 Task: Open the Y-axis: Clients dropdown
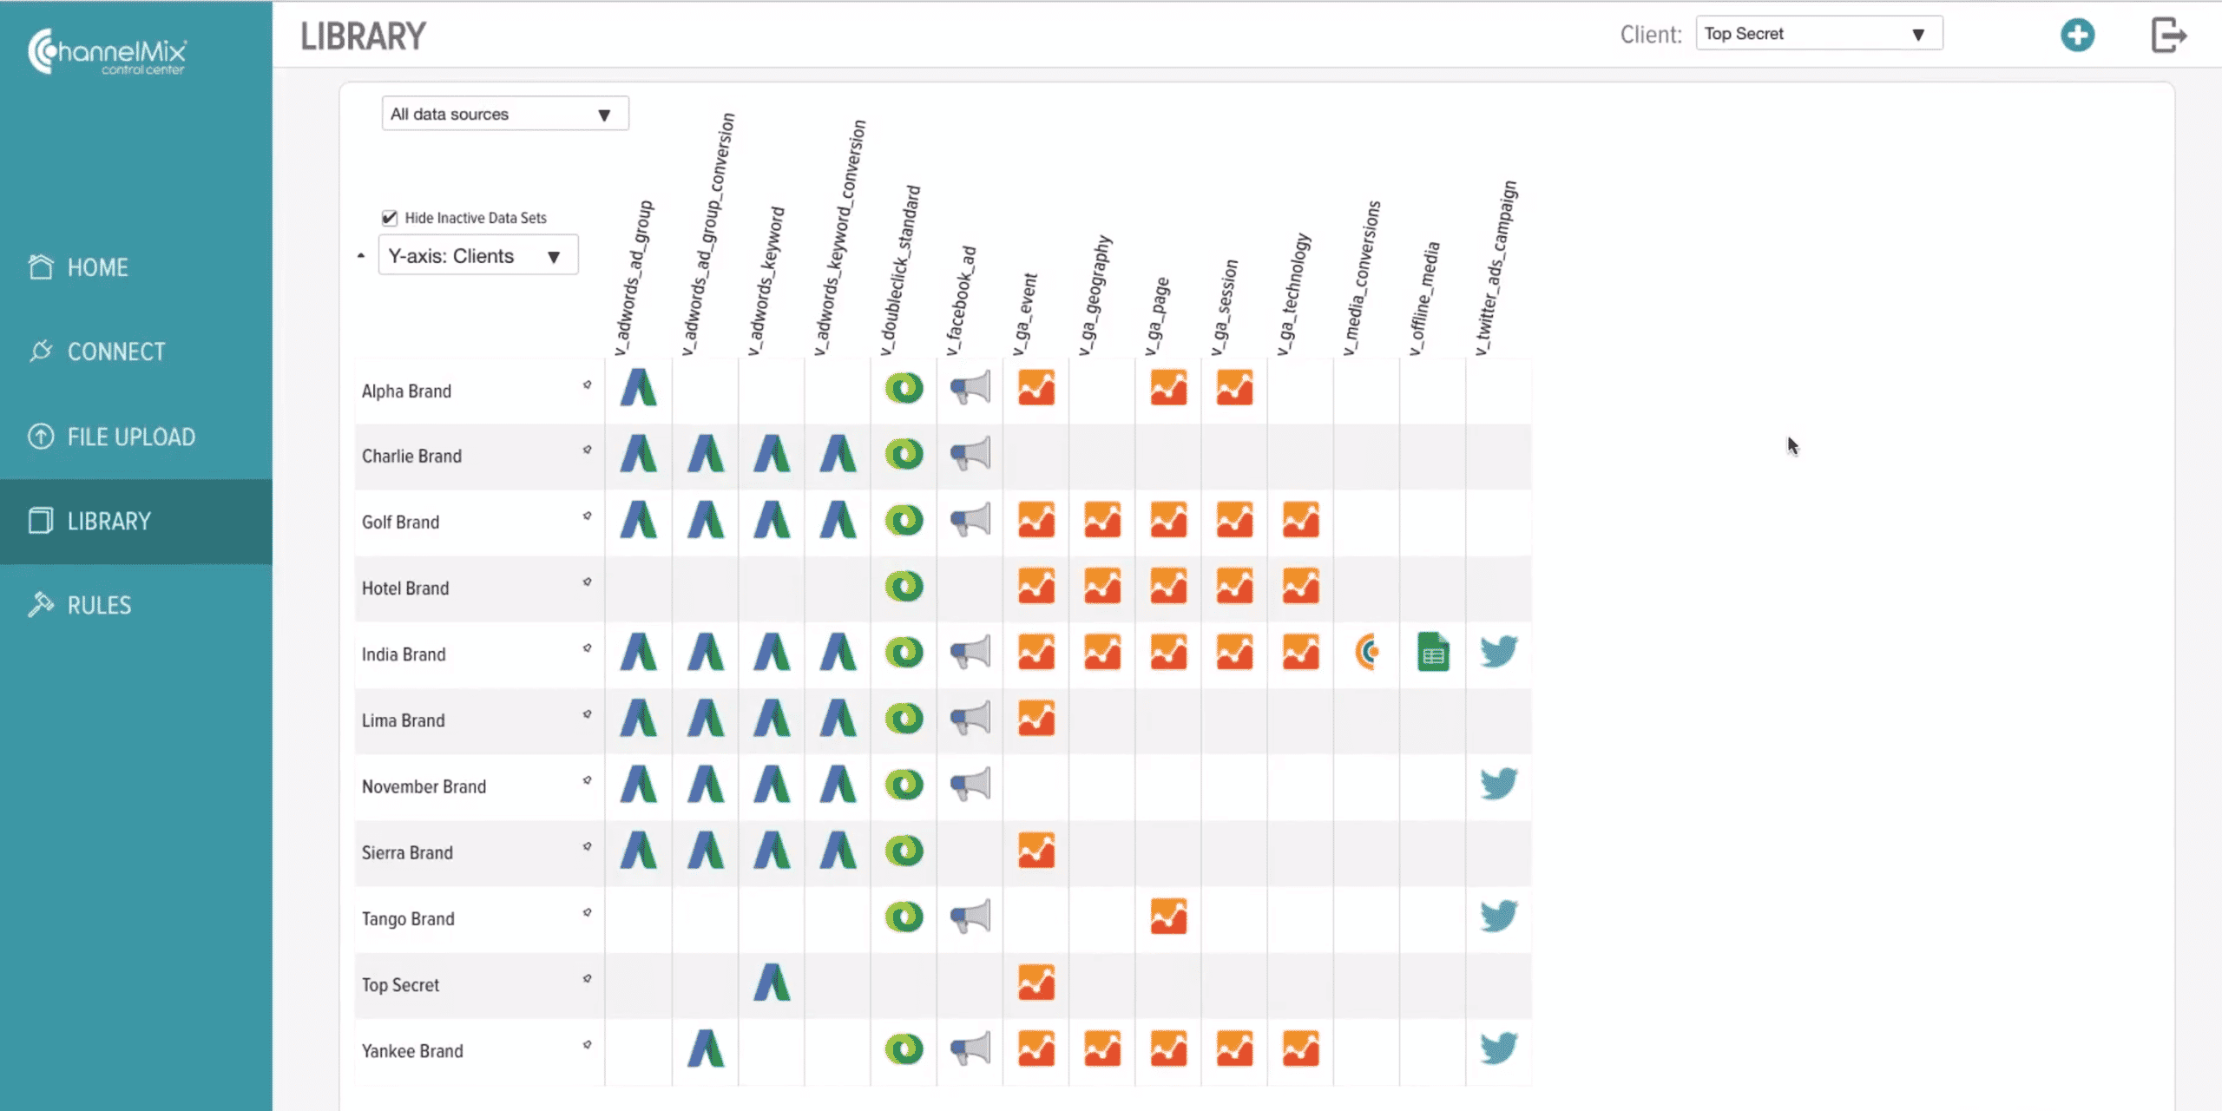[x=478, y=255]
